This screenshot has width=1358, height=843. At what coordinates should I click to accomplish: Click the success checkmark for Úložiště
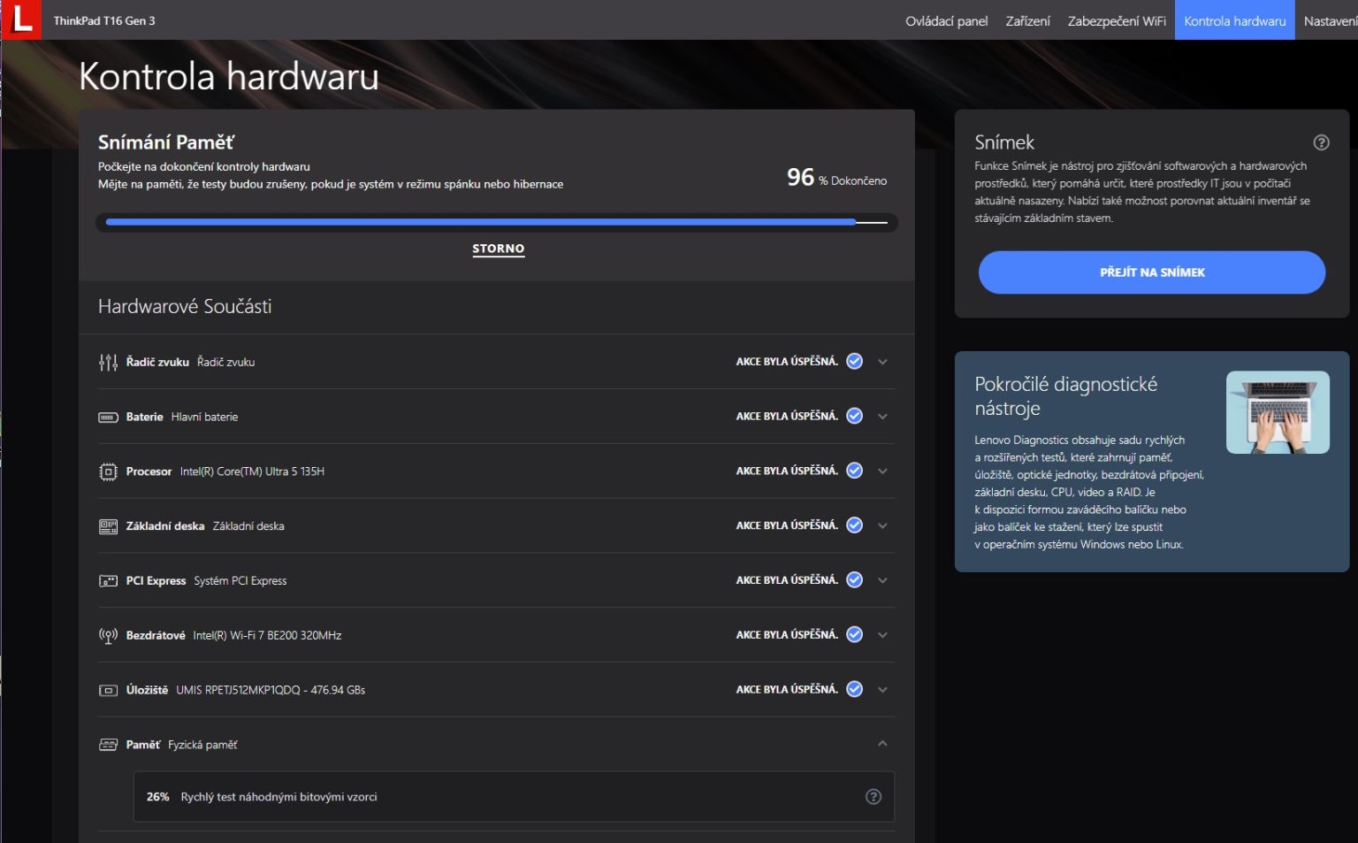tap(854, 689)
